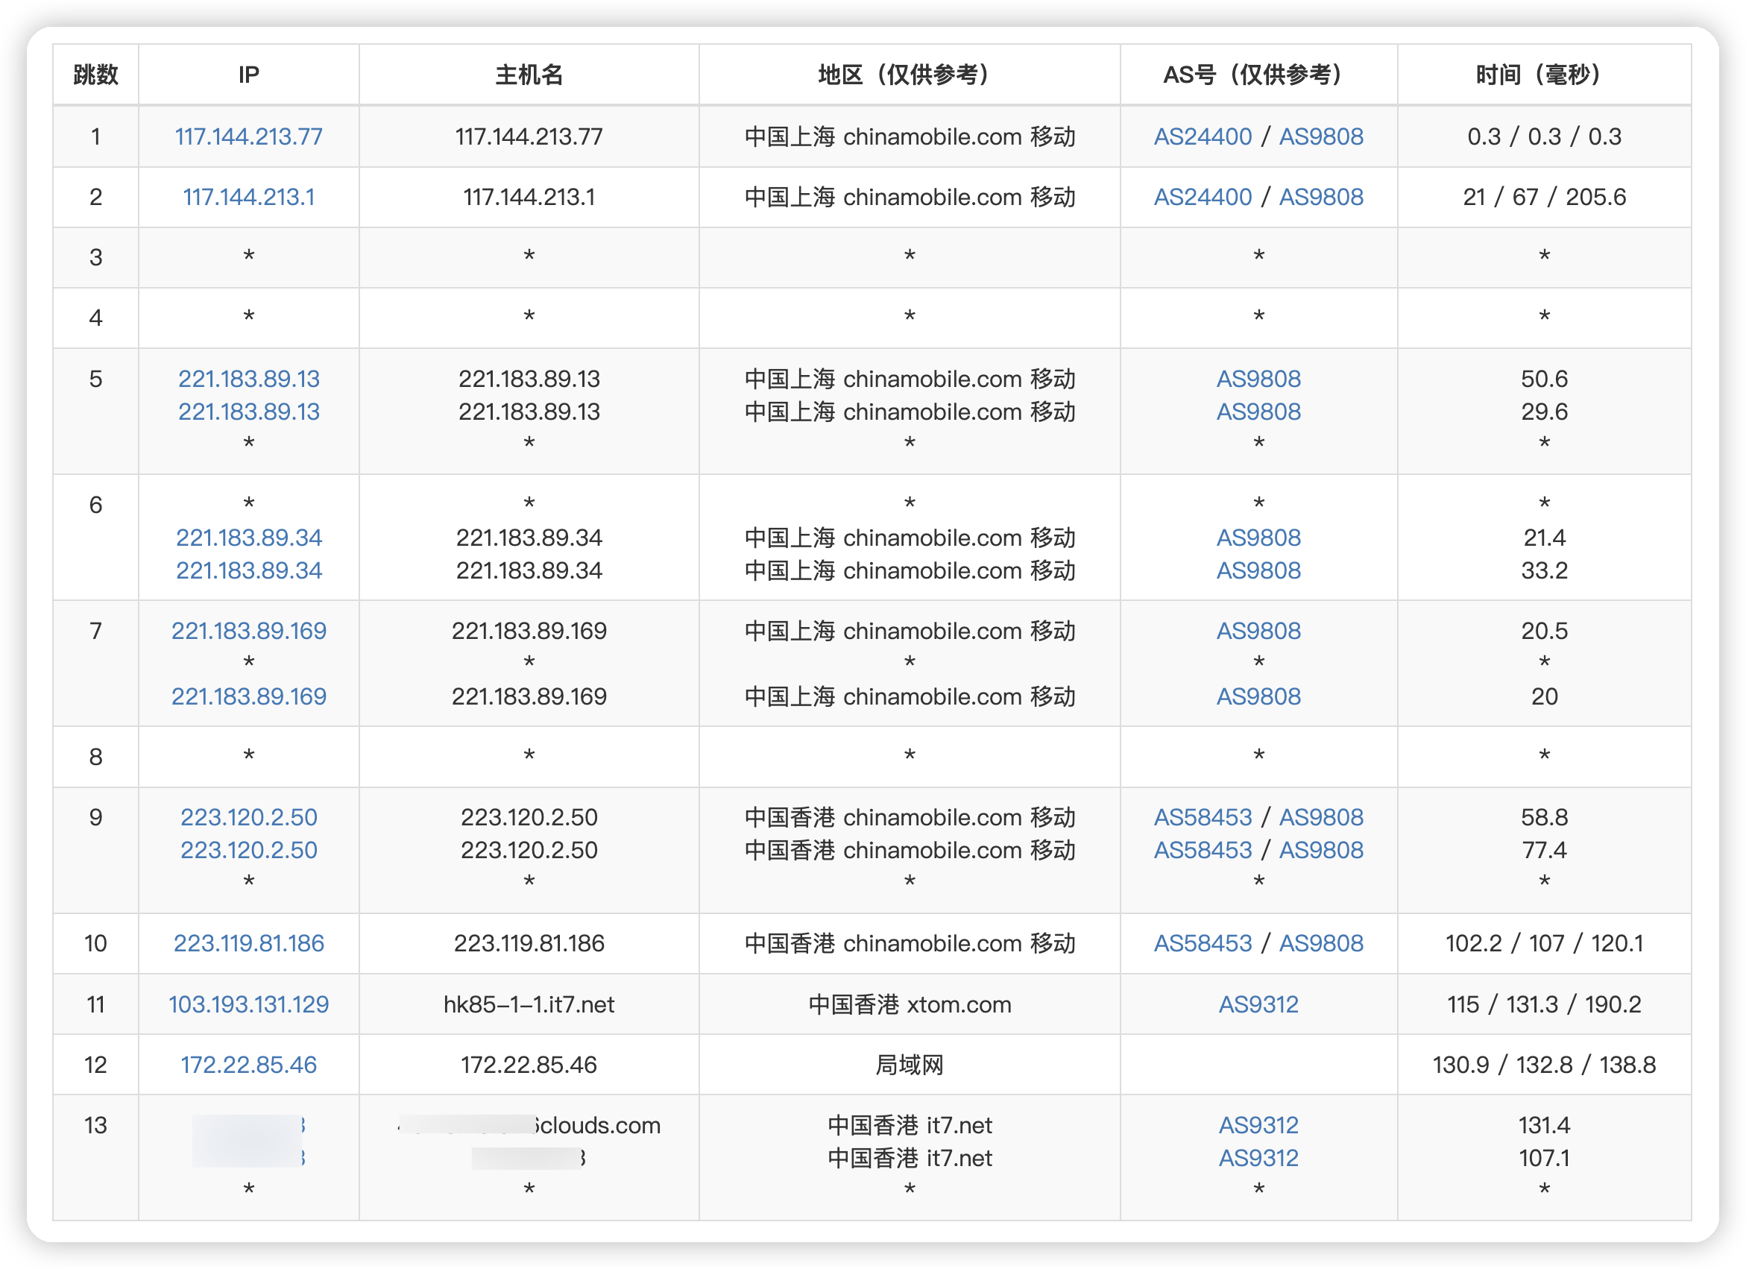Click AS9808 link on the 20.5 ms line
The width and height of the screenshot is (1746, 1269).
(1258, 631)
